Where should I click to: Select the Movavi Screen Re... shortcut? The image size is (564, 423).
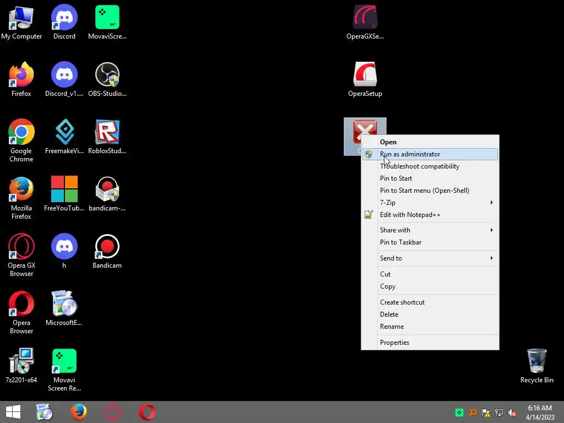click(x=64, y=370)
